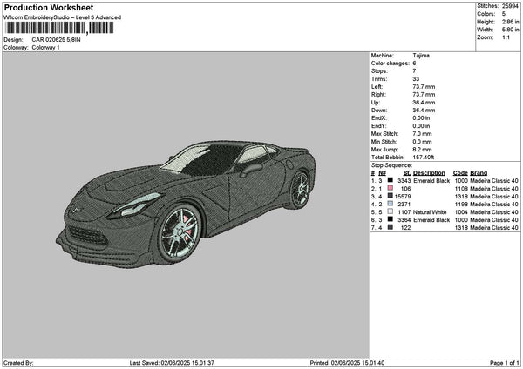Click the Production Worksheet title

tap(49, 8)
